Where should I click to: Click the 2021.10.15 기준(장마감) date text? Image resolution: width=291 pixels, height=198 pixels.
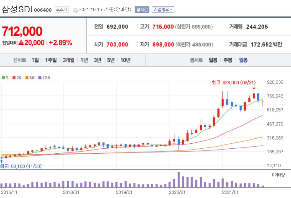coord(105,9)
